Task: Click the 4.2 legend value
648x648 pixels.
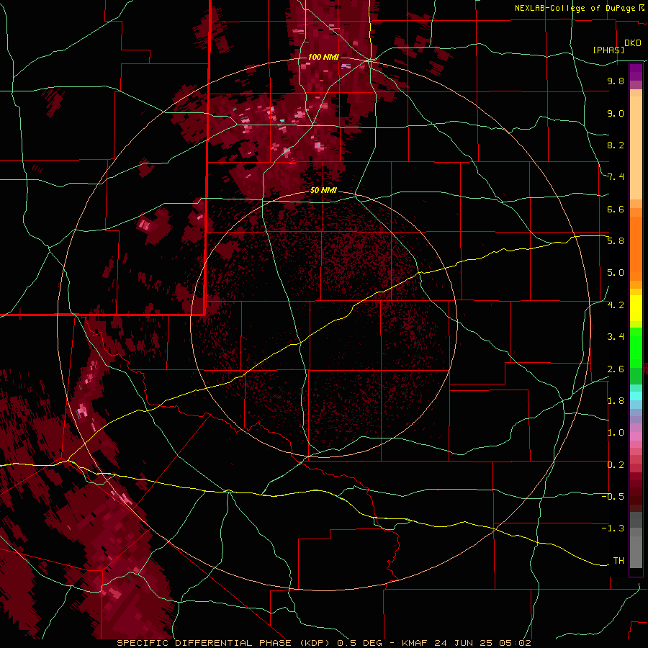Action: coord(616,305)
